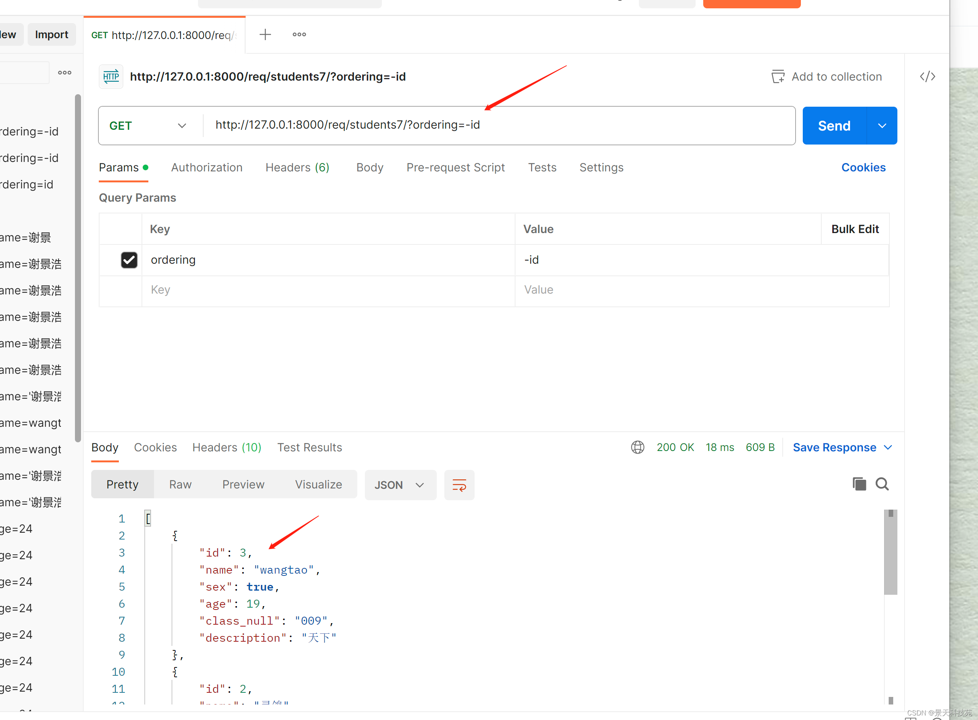Click the blue Send button

pos(834,126)
